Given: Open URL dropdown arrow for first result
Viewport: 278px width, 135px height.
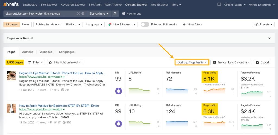Looking at the screenshot, I should tap(64, 77).
